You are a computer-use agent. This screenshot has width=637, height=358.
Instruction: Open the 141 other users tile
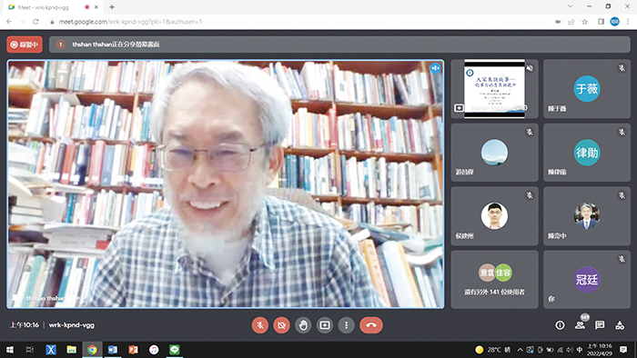point(494,279)
